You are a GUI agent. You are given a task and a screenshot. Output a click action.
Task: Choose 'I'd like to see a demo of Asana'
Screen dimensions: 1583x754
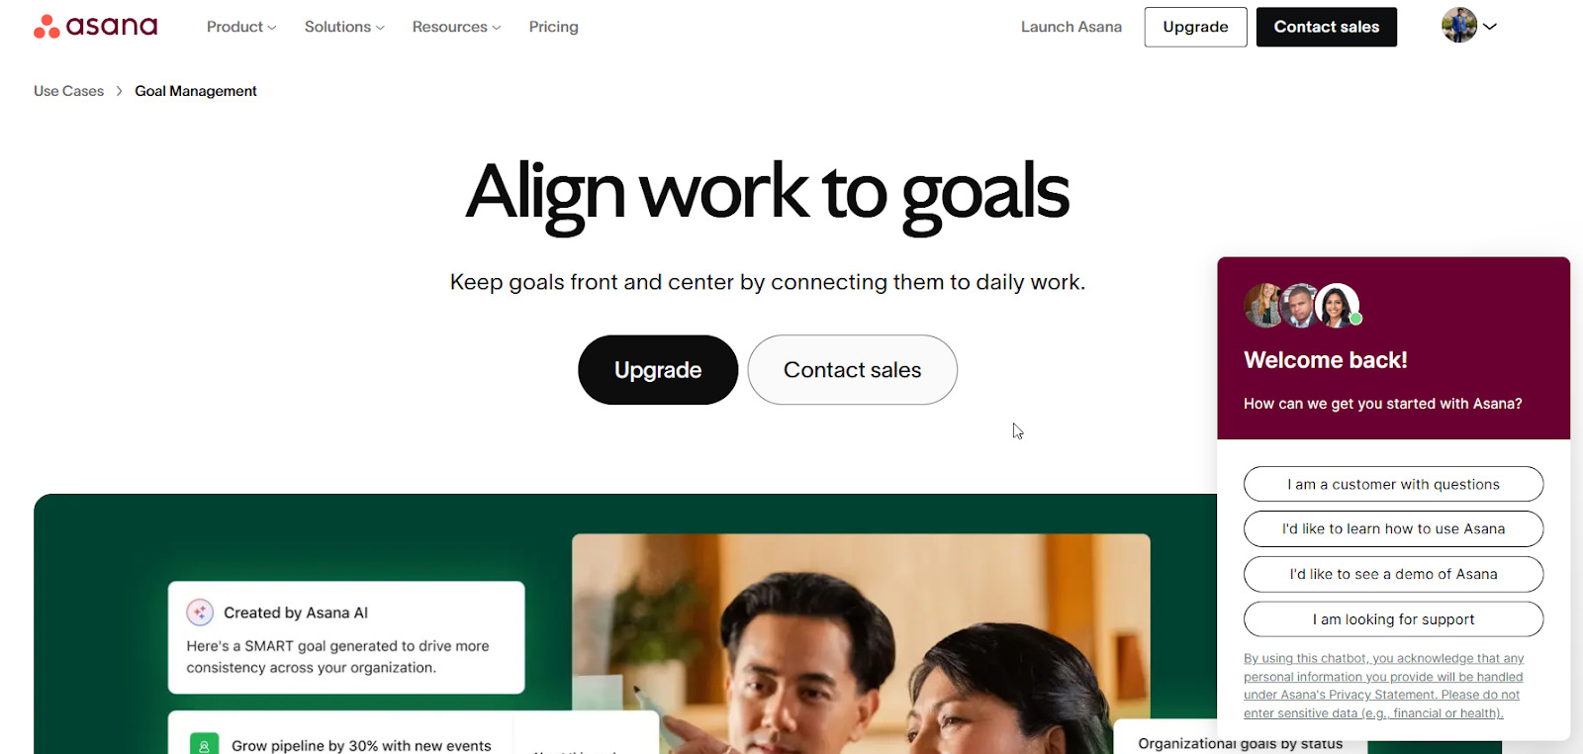coord(1393,574)
